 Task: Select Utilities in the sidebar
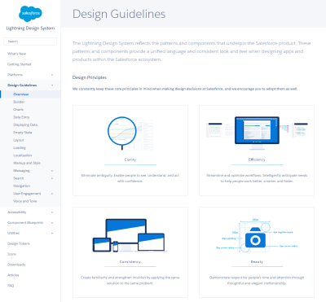click(x=14, y=233)
